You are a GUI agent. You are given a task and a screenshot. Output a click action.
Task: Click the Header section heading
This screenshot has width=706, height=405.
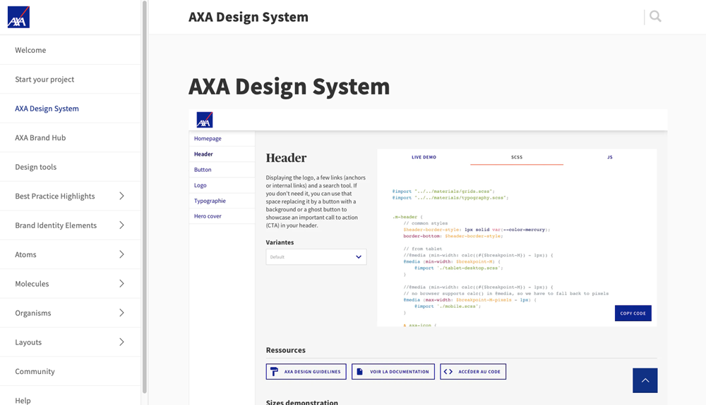pyautogui.click(x=286, y=158)
